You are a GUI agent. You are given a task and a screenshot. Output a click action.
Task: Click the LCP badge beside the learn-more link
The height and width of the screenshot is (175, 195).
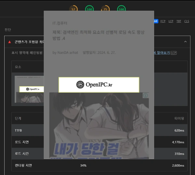tap(174, 53)
